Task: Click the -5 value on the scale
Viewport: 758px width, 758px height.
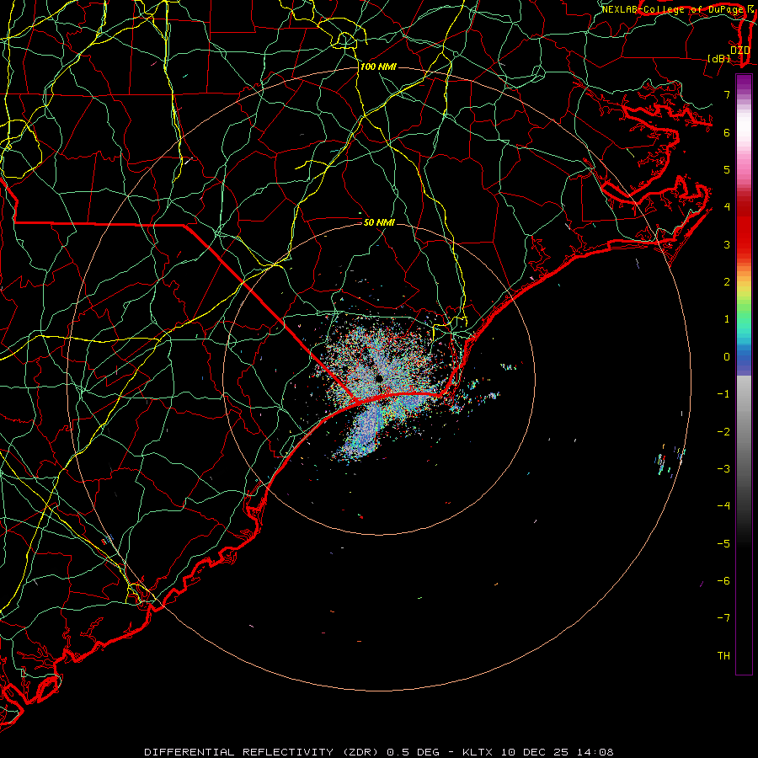Action: pos(723,544)
